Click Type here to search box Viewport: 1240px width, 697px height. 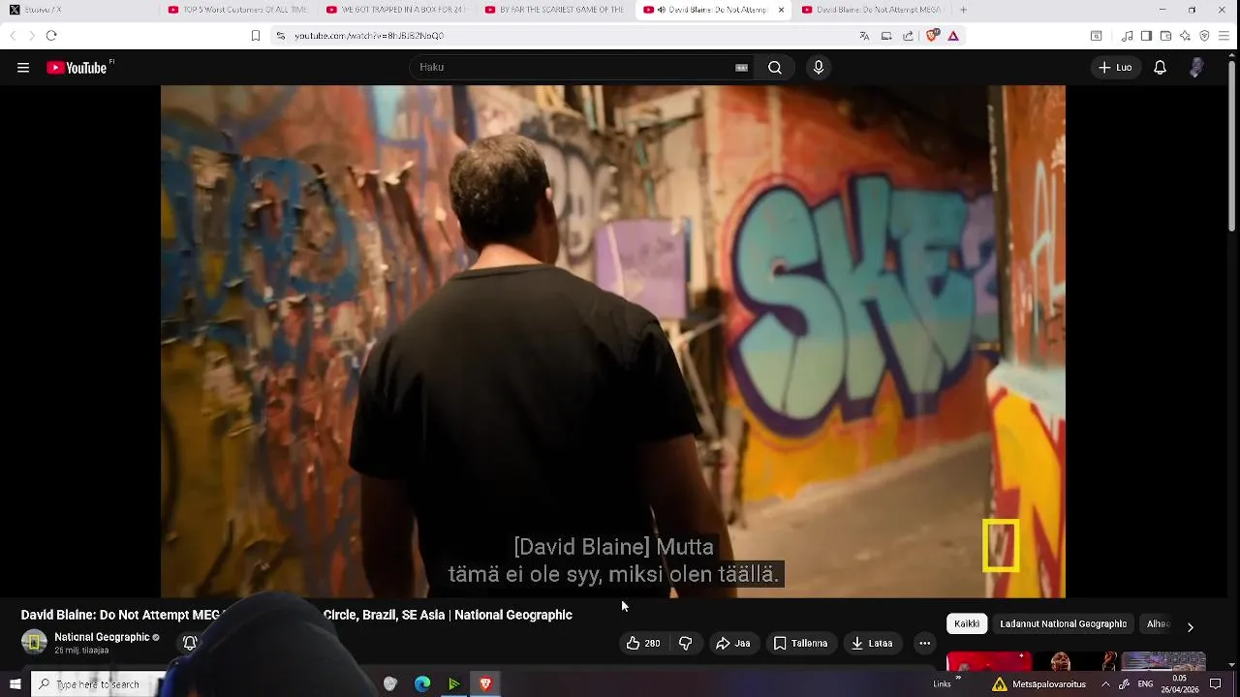pyautogui.click(x=98, y=684)
